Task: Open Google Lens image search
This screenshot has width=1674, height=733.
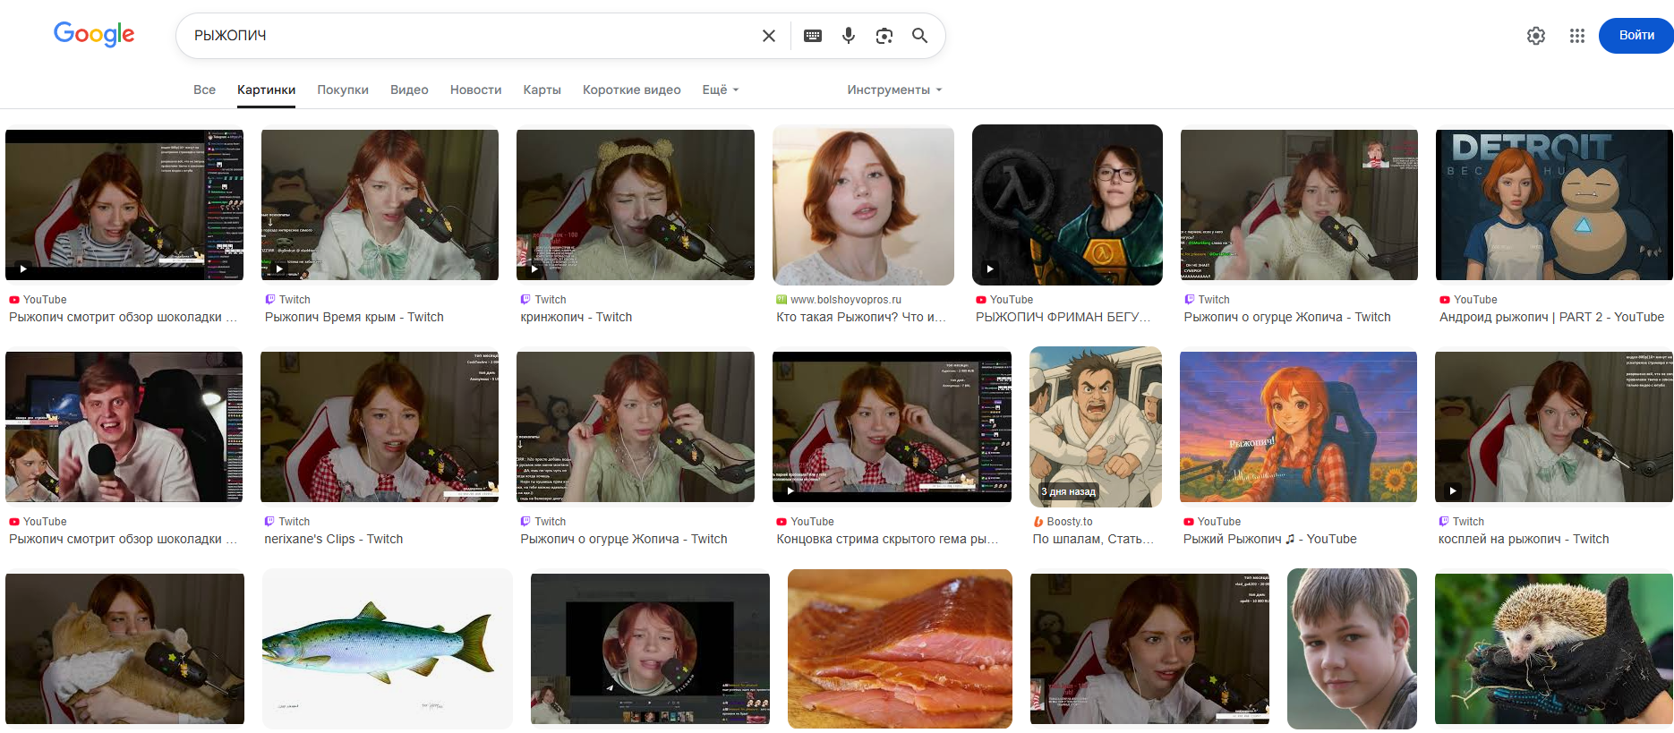Action: pyautogui.click(x=884, y=36)
